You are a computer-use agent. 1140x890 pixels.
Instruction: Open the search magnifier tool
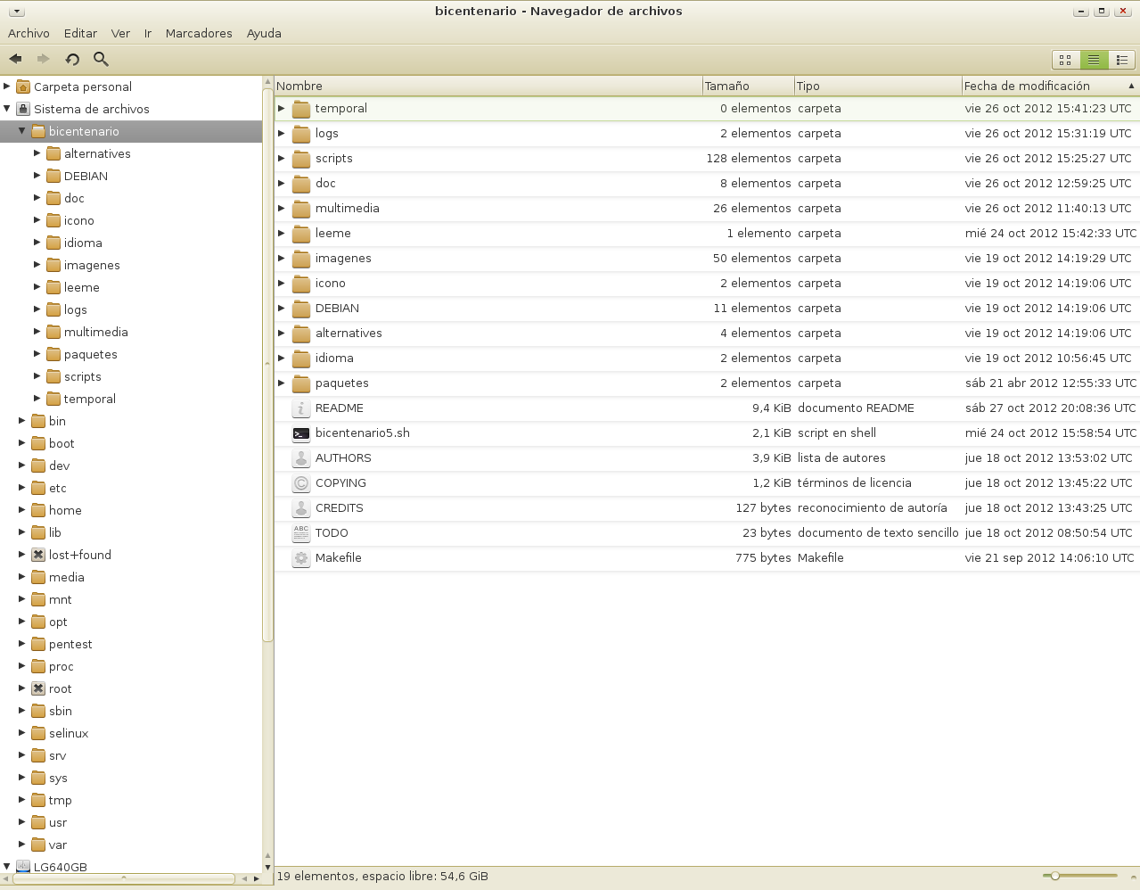[101, 59]
